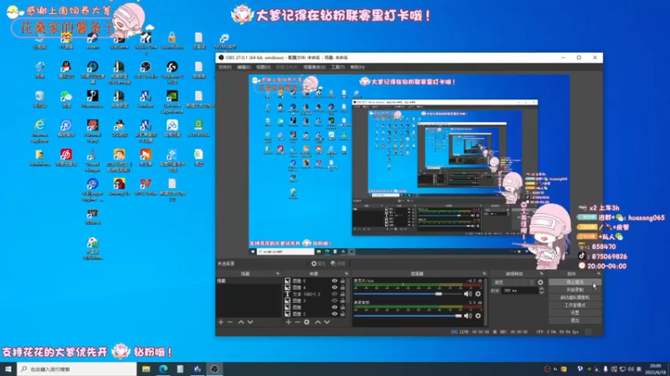Toggle the lock on source 图像 5

343,281
